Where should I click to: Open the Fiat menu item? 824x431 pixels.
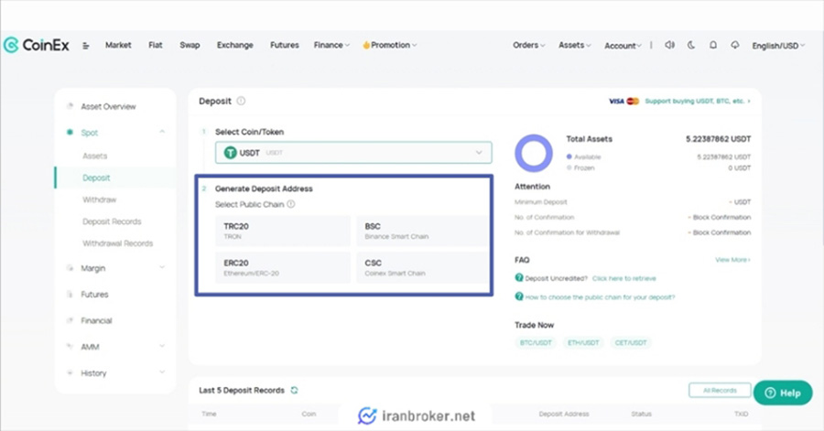click(155, 45)
